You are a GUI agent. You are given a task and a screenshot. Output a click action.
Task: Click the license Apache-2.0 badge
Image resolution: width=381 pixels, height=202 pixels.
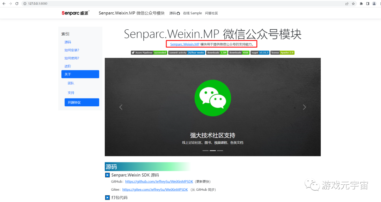[282, 53]
